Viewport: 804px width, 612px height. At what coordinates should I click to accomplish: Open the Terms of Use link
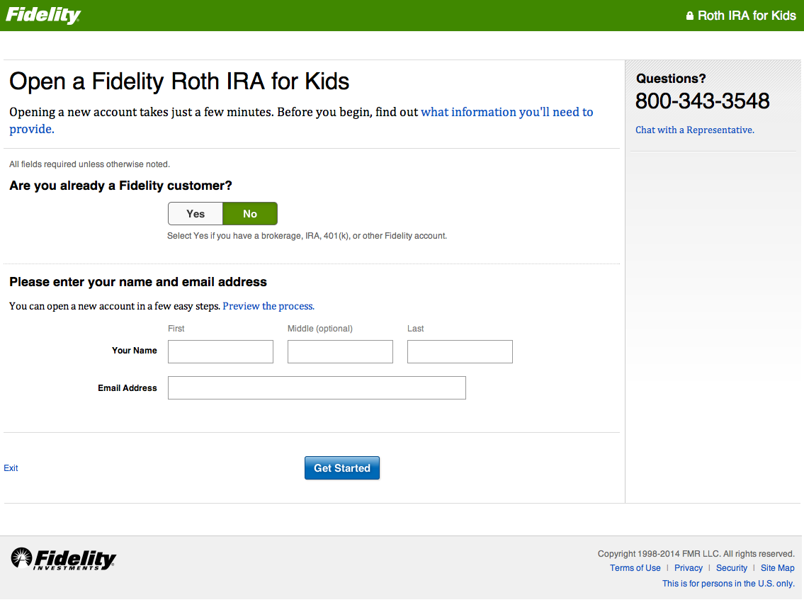point(635,568)
